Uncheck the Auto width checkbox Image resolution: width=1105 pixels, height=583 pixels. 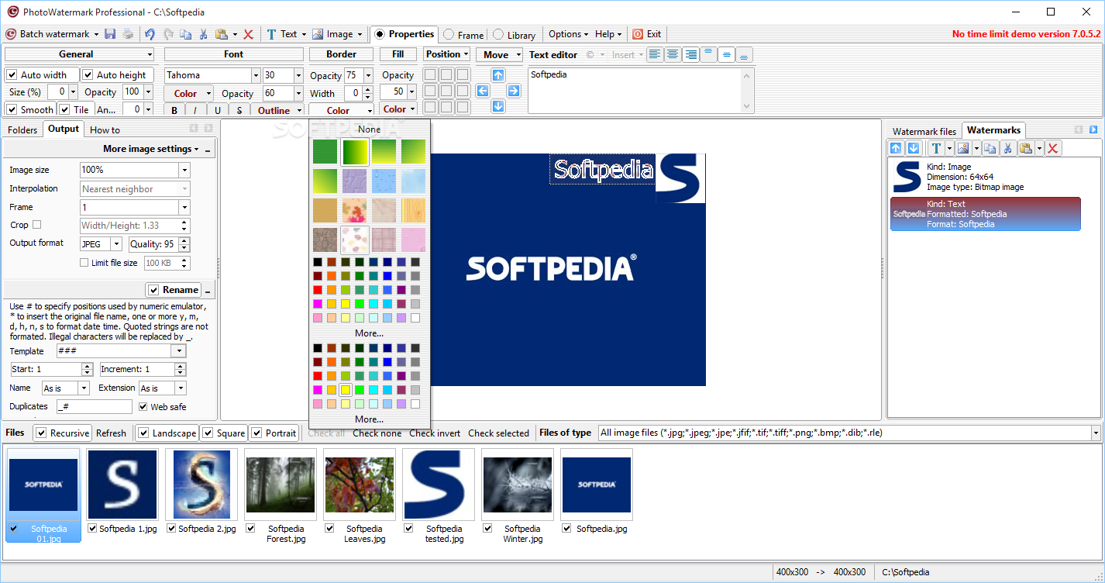(12, 75)
